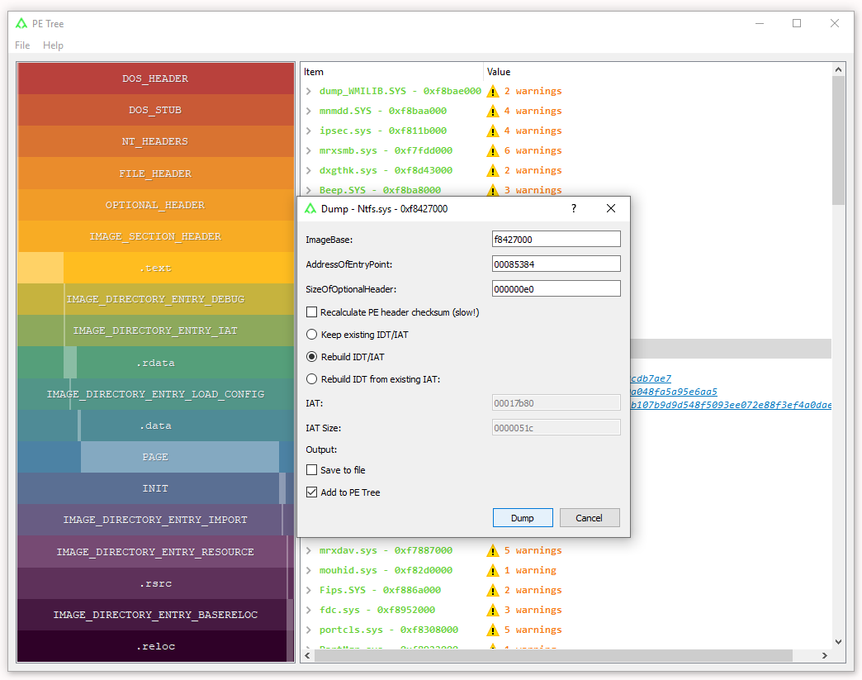The width and height of the screenshot is (862, 680).
Task: Select IMAGE_DIRECTORY_ENTRY_IAT region
Action: point(155,330)
